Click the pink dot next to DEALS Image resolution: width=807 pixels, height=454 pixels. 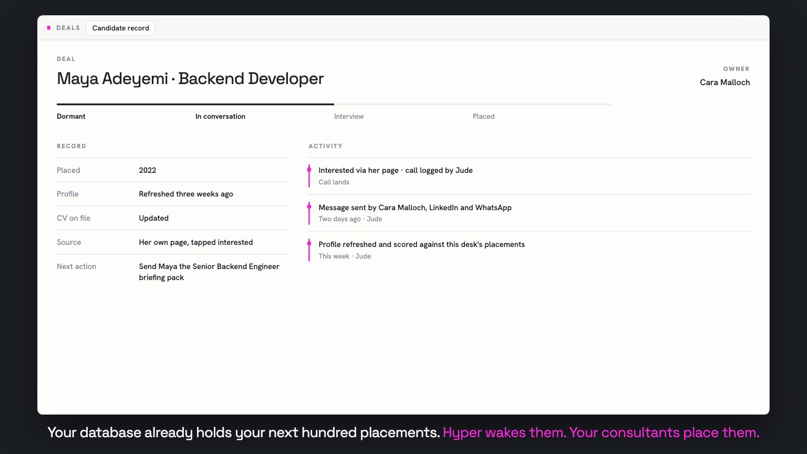49,28
